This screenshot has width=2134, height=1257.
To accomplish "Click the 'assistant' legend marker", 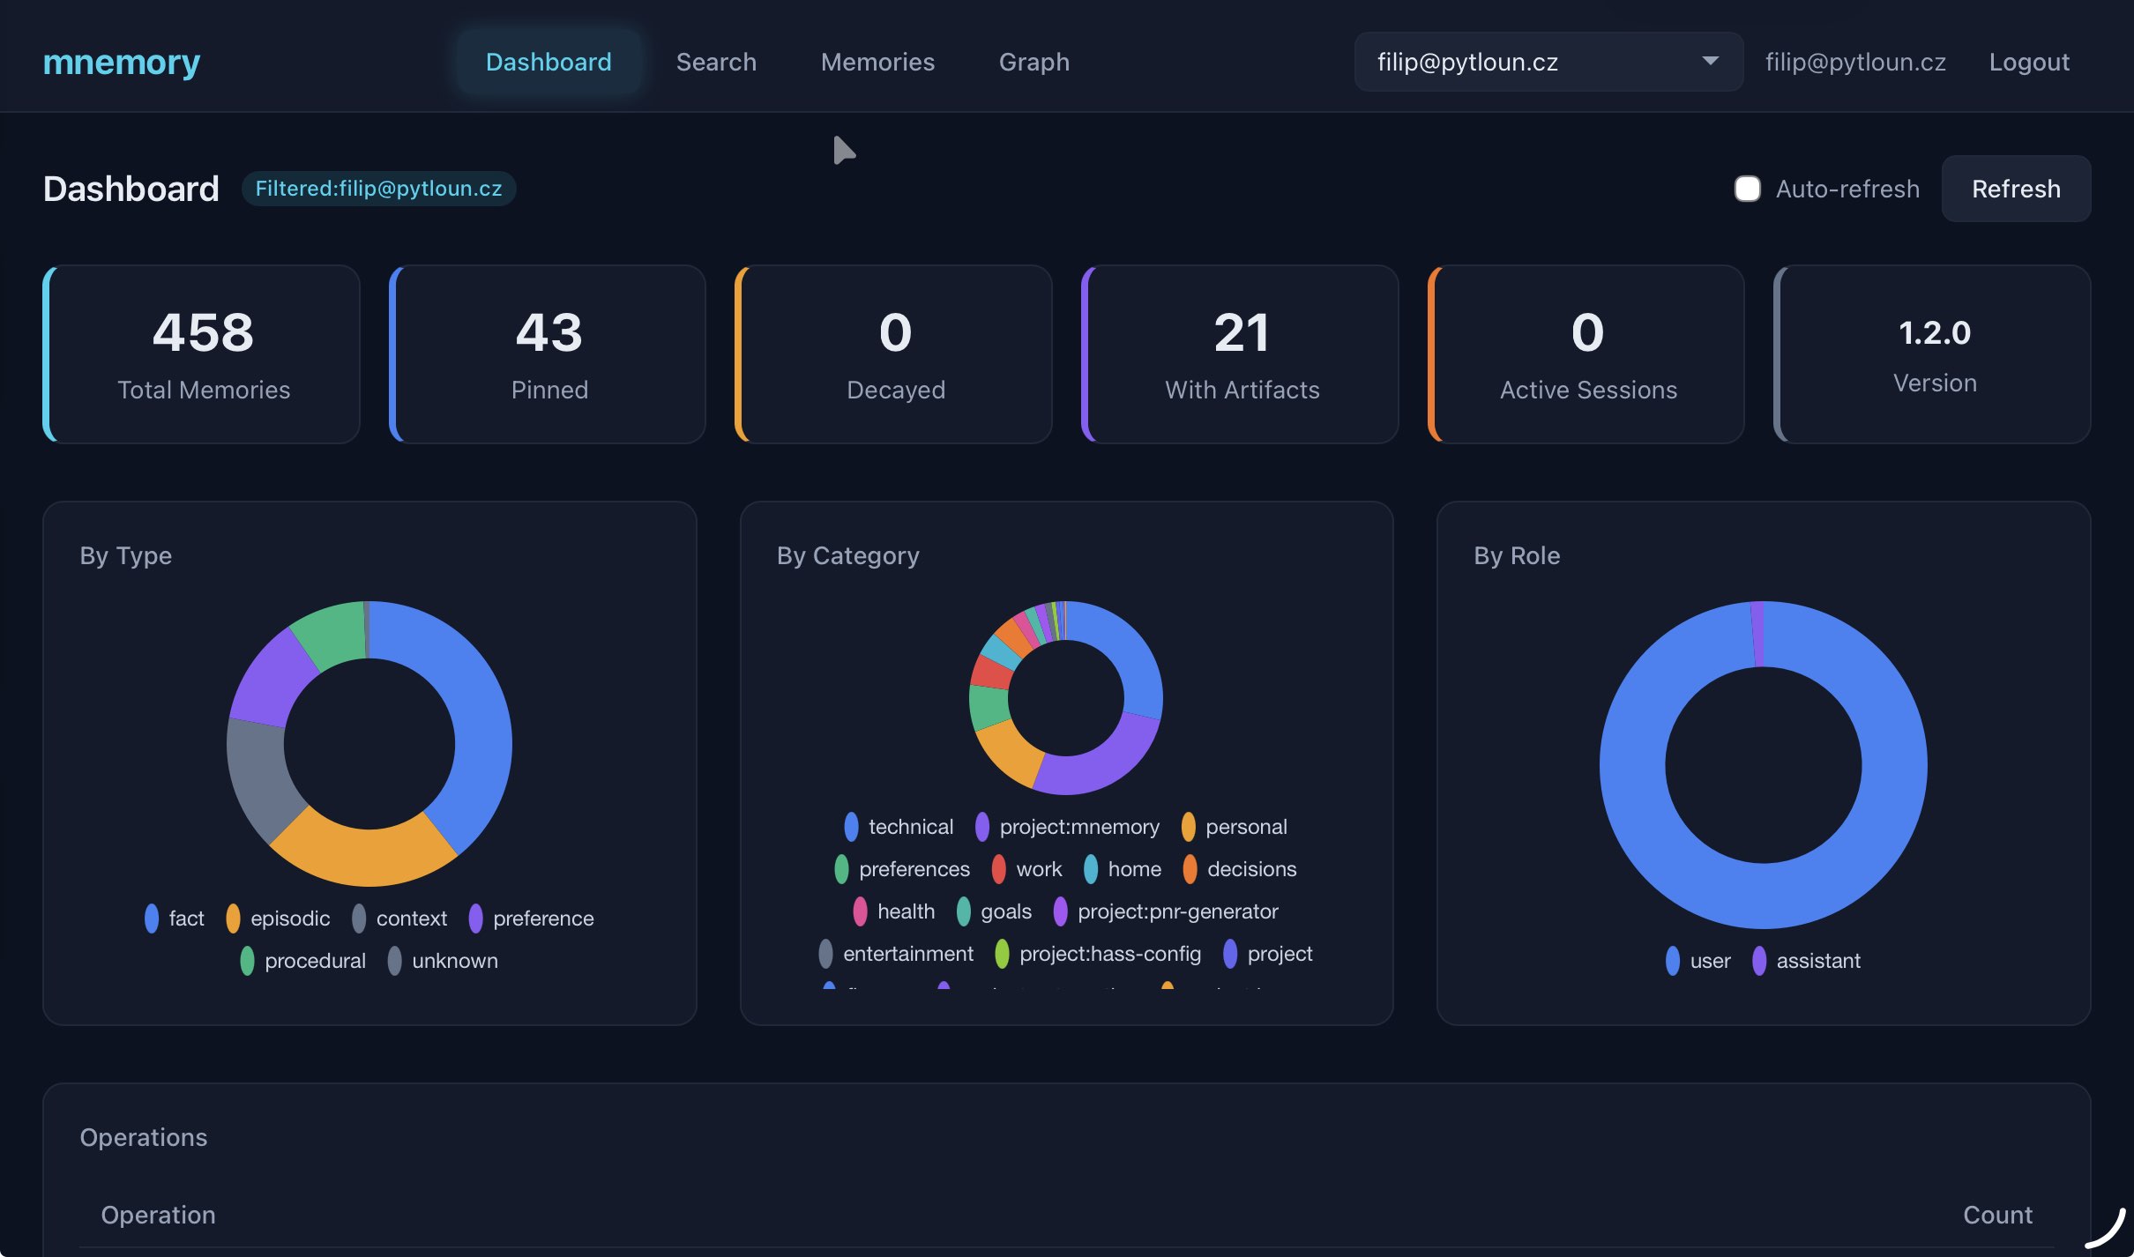I will tap(1759, 961).
